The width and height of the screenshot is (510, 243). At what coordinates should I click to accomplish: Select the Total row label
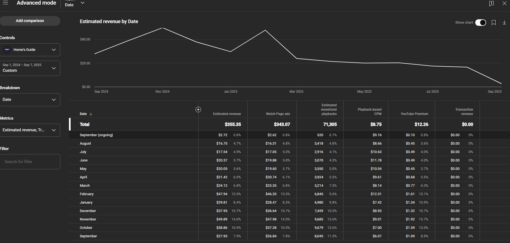point(84,124)
